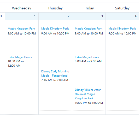Select the Thursday column header
Screen dimensions: 140x115
pyautogui.click(x=55, y=8)
